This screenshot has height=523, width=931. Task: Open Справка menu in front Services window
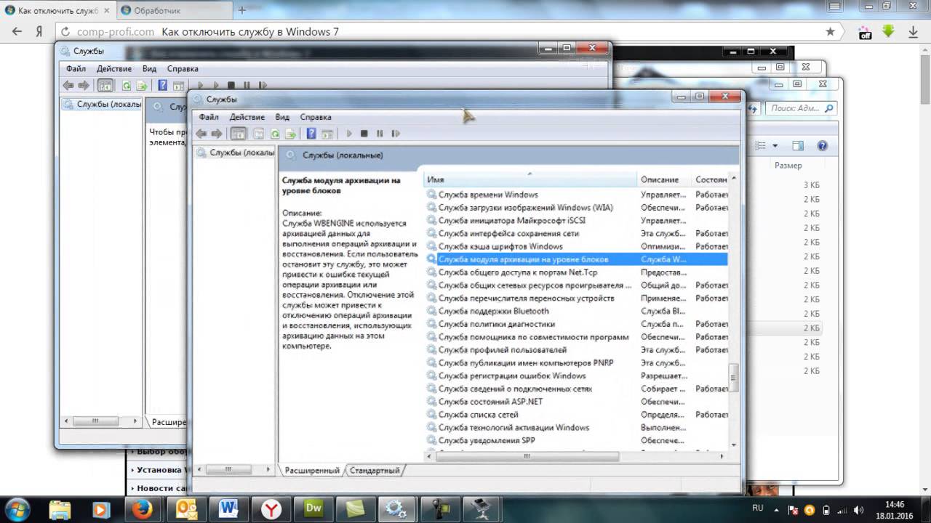coord(316,117)
